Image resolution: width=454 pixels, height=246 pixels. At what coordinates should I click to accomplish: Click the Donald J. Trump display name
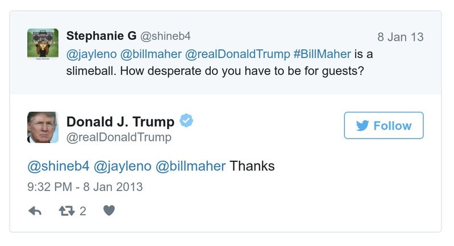[120, 122]
